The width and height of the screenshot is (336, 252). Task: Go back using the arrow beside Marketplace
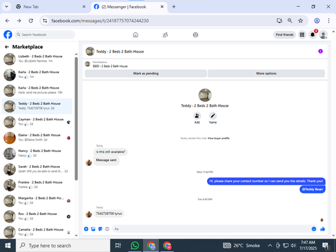click(7, 47)
